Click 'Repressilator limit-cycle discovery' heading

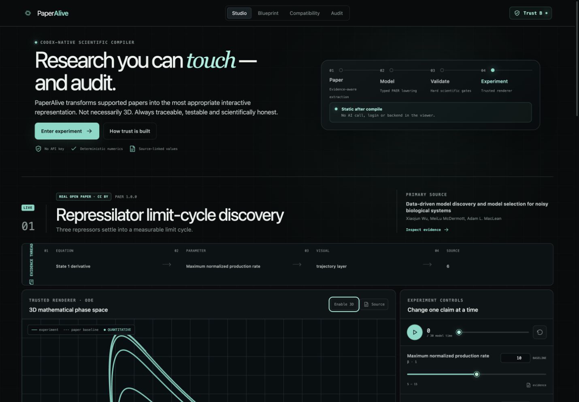[x=170, y=215]
